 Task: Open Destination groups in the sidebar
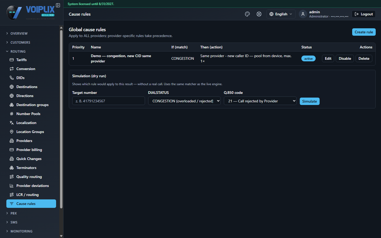click(x=31, y=105)
